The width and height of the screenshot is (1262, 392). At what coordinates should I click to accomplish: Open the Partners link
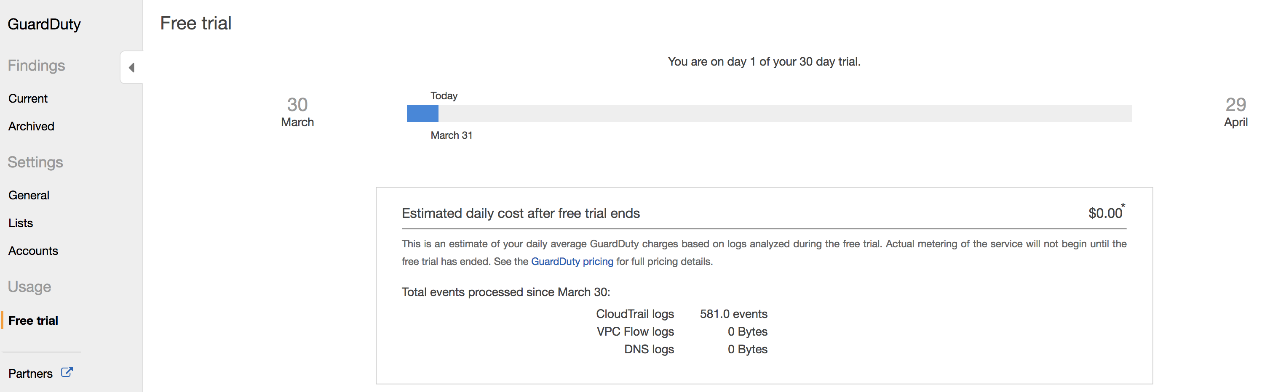[x=30, y=373]
